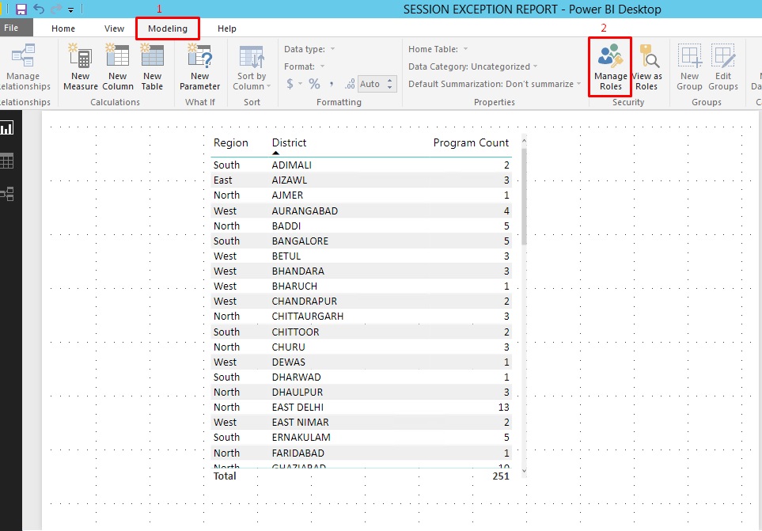Select the EAST NIMAR cell
Image resolution: width=762 pixels, height=531 pixels.
(x=301, y=423)
